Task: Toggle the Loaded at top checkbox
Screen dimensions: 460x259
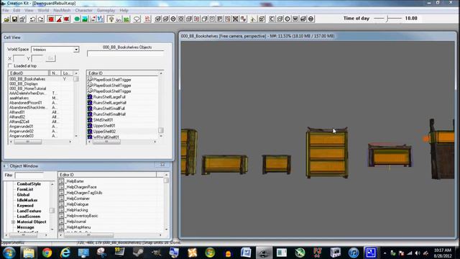Action: pyautogui.click(x=10, y=65)
